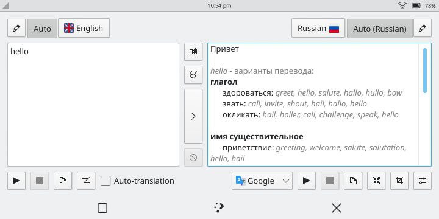Viewport: 439px width, 219px height.
Task: Edit the source languages with the pencil button
Action: [x=16, y=28]
